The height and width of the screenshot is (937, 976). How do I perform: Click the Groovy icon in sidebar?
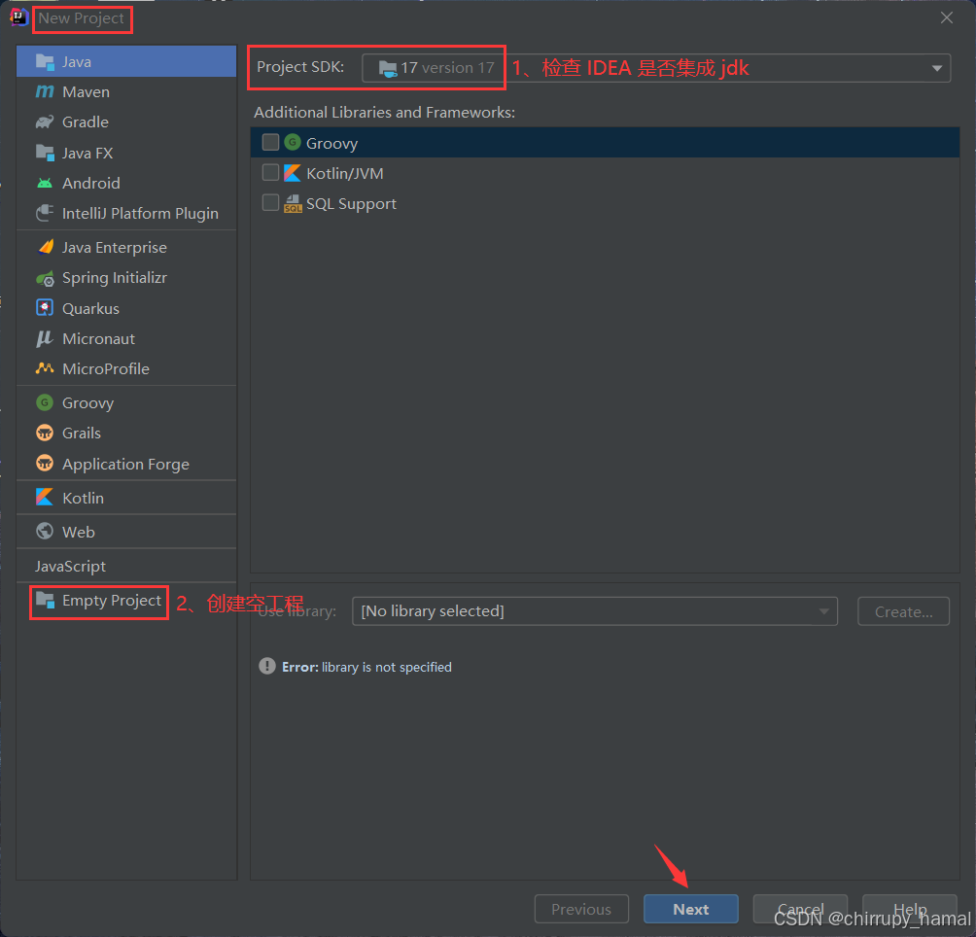[45, 402]
